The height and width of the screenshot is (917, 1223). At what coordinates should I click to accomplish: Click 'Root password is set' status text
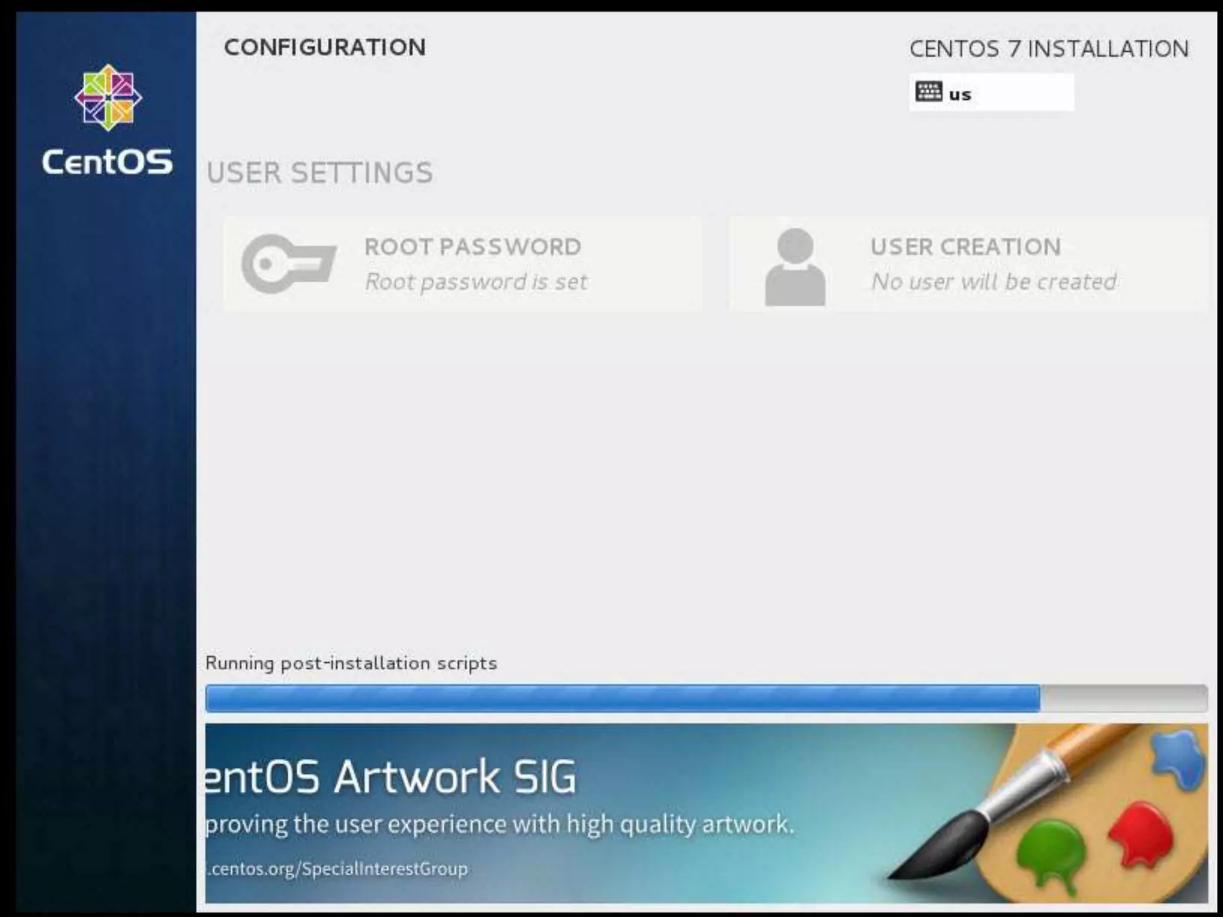click(476, 282)
